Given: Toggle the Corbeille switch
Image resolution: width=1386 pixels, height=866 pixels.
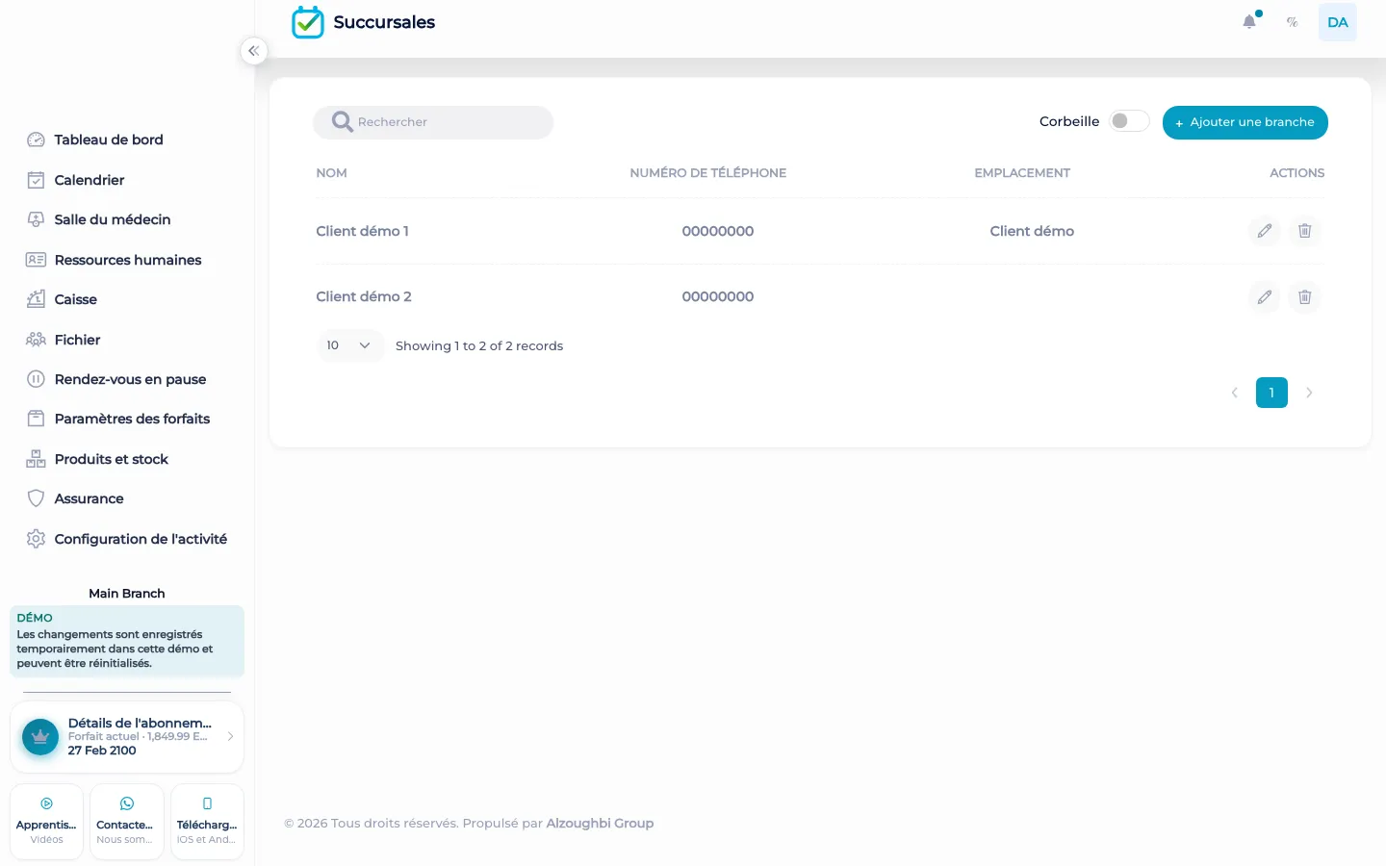Looking at the screenshot, I should [x=1128, y=121].
